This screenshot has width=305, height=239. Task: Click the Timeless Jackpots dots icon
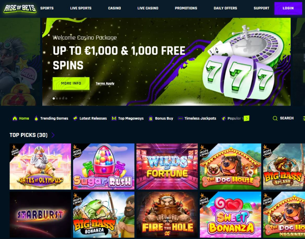180,118
